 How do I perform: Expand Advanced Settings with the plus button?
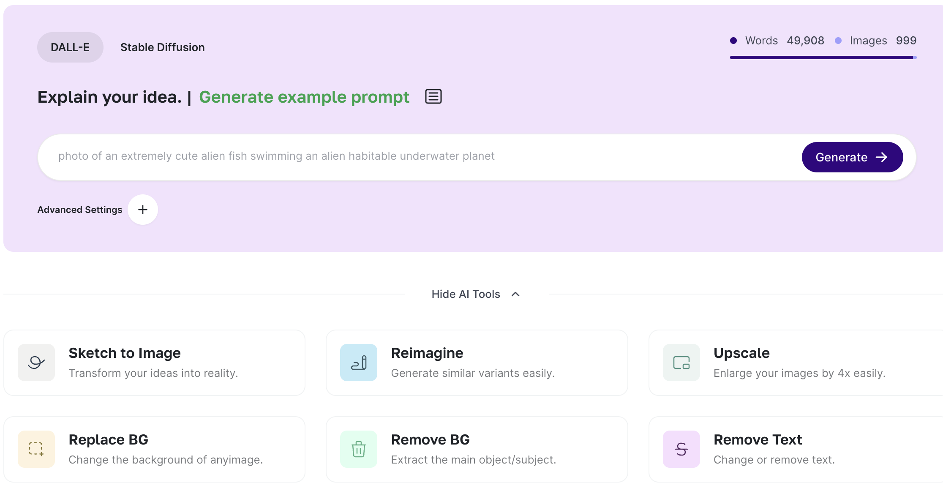[143, 210]
